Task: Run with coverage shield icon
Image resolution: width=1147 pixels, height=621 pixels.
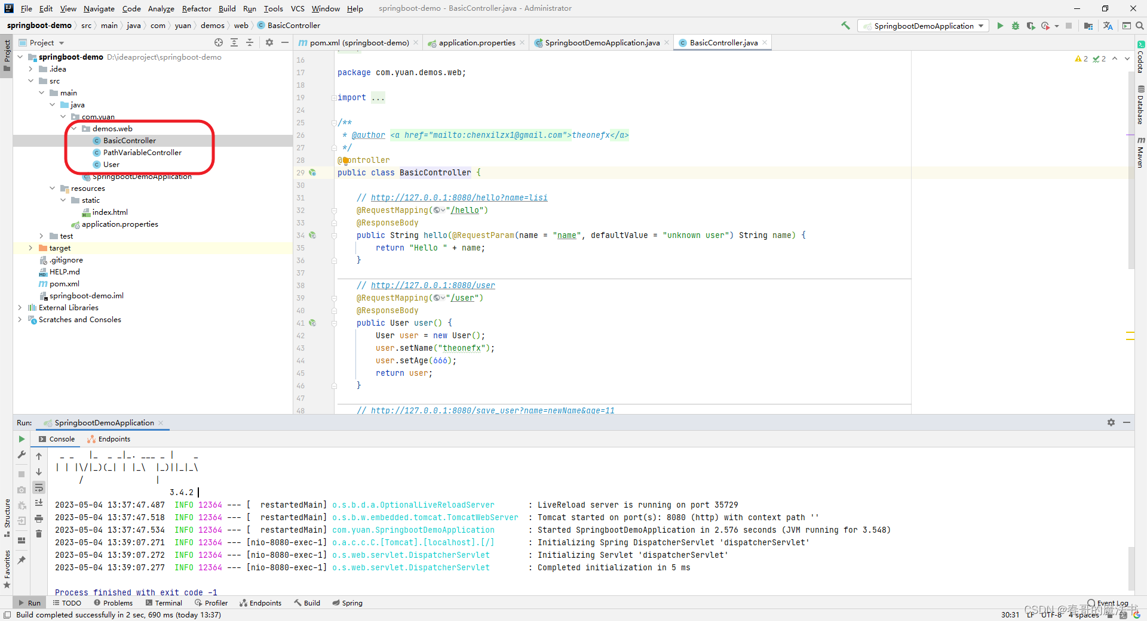Action: [x=1031, y=26]
